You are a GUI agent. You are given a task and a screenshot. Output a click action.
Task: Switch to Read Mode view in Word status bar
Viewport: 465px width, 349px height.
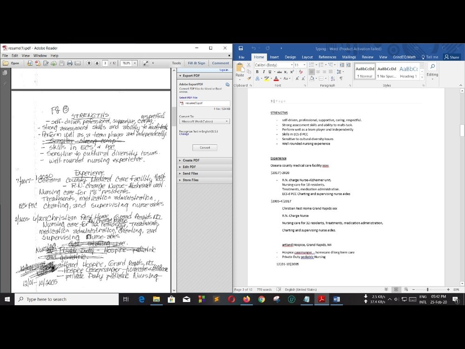[386, 289]
